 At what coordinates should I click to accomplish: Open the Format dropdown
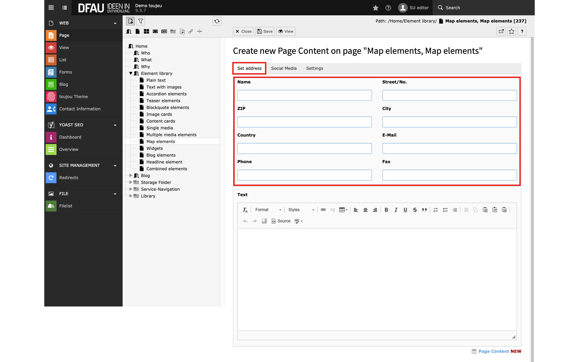pos(268,210)
